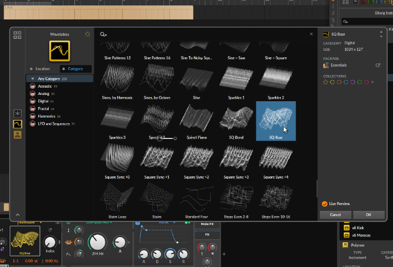The image size is (393, 267).
Task: Confirm selection with OK button
Action: tap(369, 215)
